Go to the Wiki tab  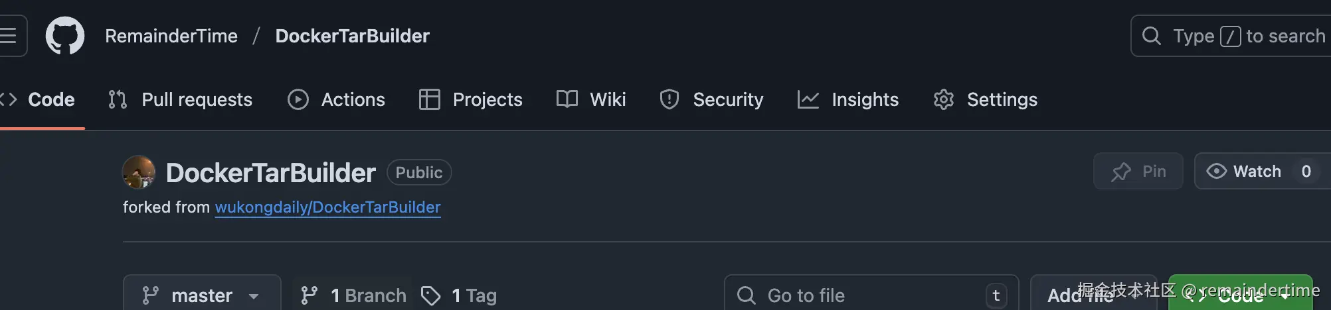(591, 99)
